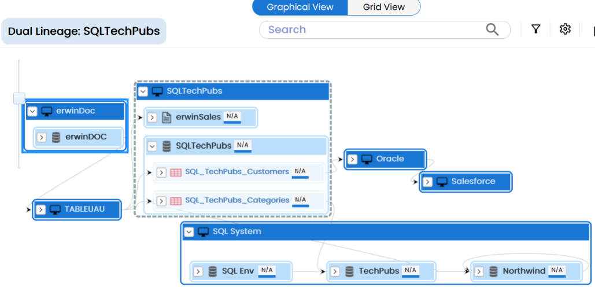Select the SQL Env node label
Screen dimensions: 595x287
tap(238, 271)
